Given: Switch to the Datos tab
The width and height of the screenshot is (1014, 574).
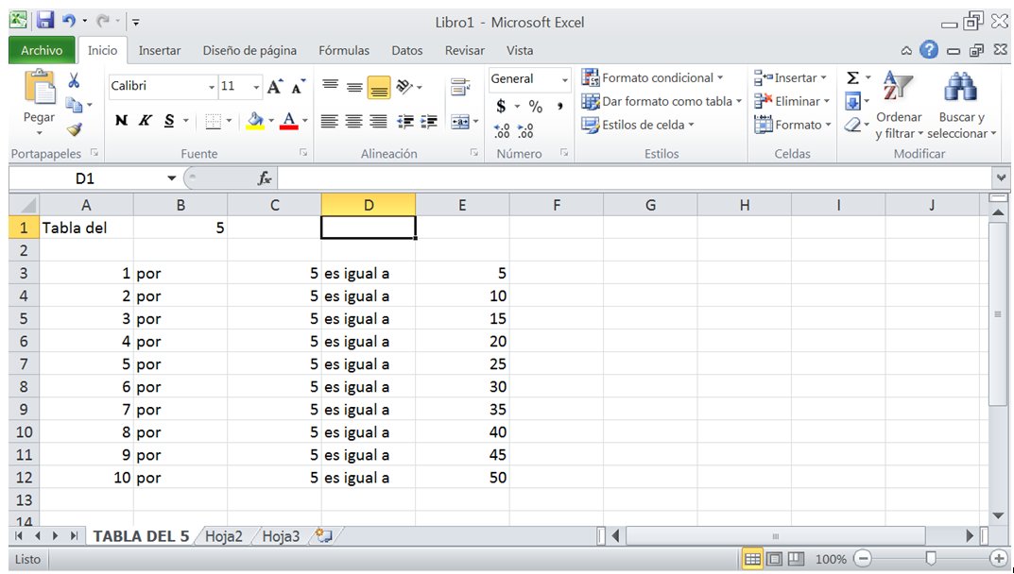Looking at the screenshot, I should tap(406, 50).
